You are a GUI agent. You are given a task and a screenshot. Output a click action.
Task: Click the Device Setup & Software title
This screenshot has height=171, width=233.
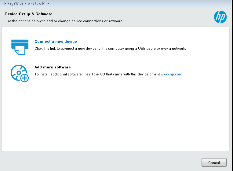[x=28, y=14]
